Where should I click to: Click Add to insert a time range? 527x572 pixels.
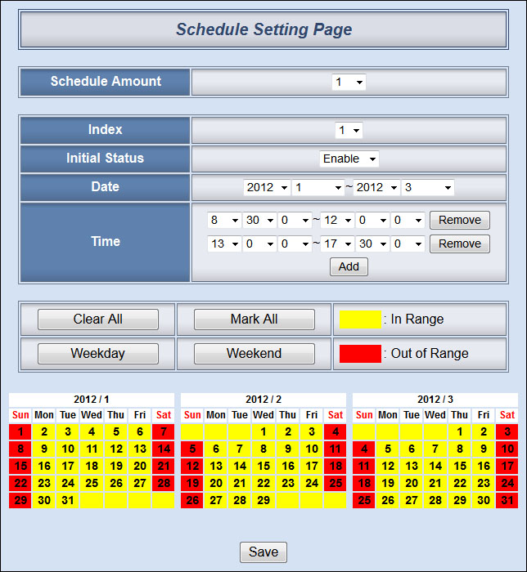click(x=349, y=267)
